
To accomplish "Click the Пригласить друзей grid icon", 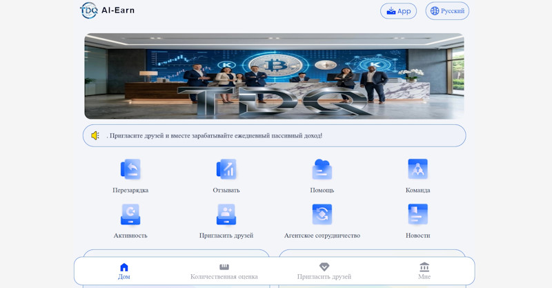I will point(226,214).
